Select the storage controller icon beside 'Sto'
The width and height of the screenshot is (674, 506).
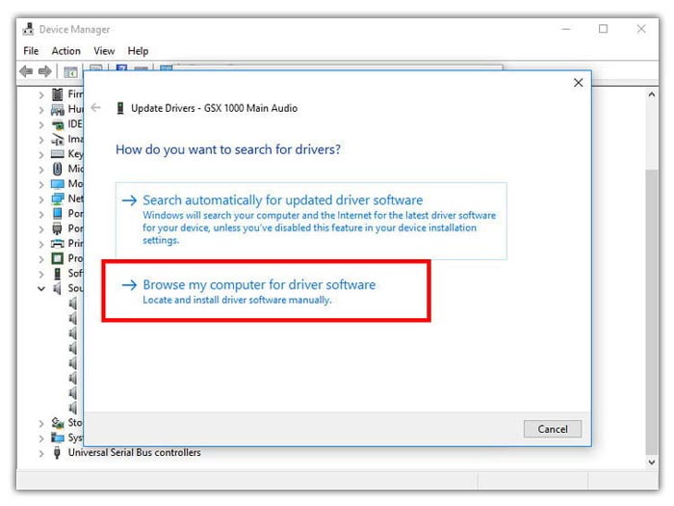pos(57,423)
